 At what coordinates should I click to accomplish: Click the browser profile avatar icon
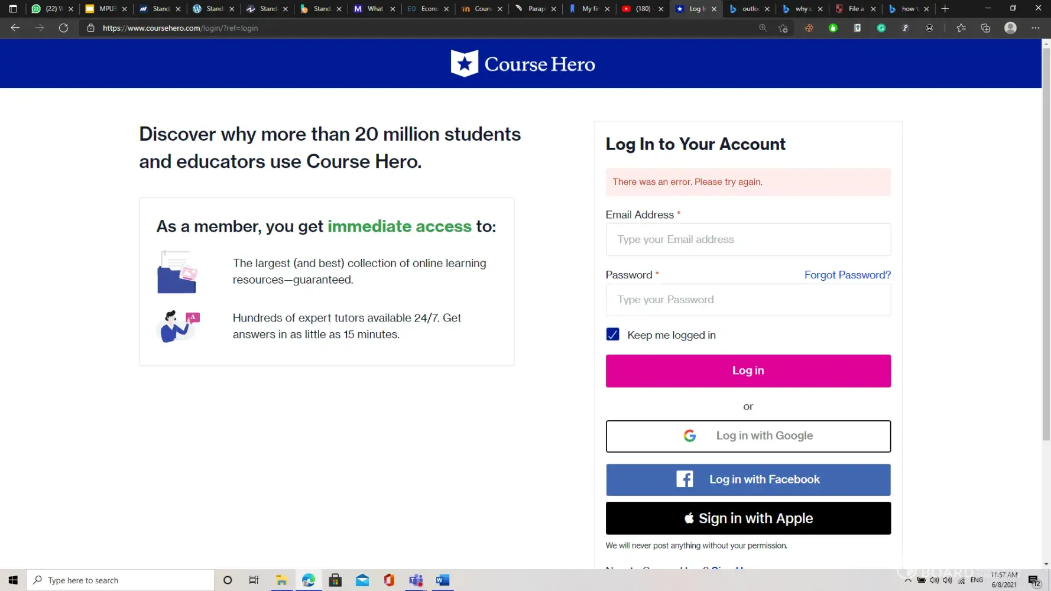1010,28
